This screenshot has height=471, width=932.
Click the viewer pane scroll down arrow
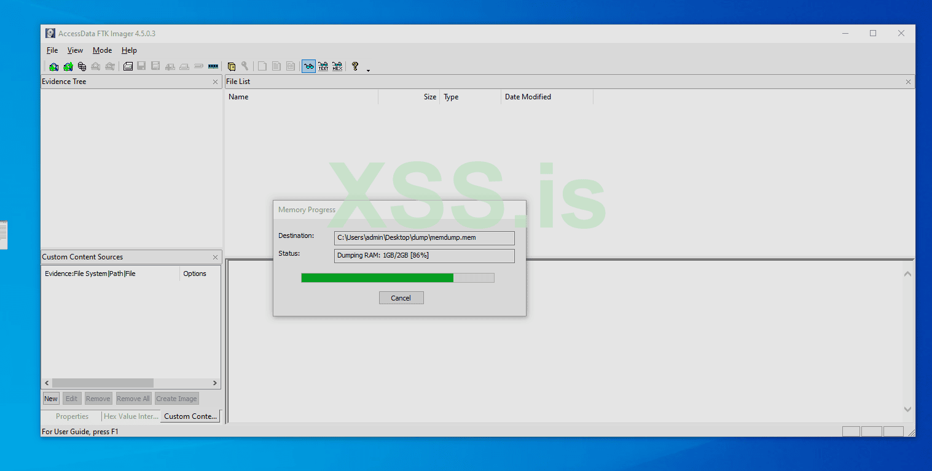[x=907, y=409]
